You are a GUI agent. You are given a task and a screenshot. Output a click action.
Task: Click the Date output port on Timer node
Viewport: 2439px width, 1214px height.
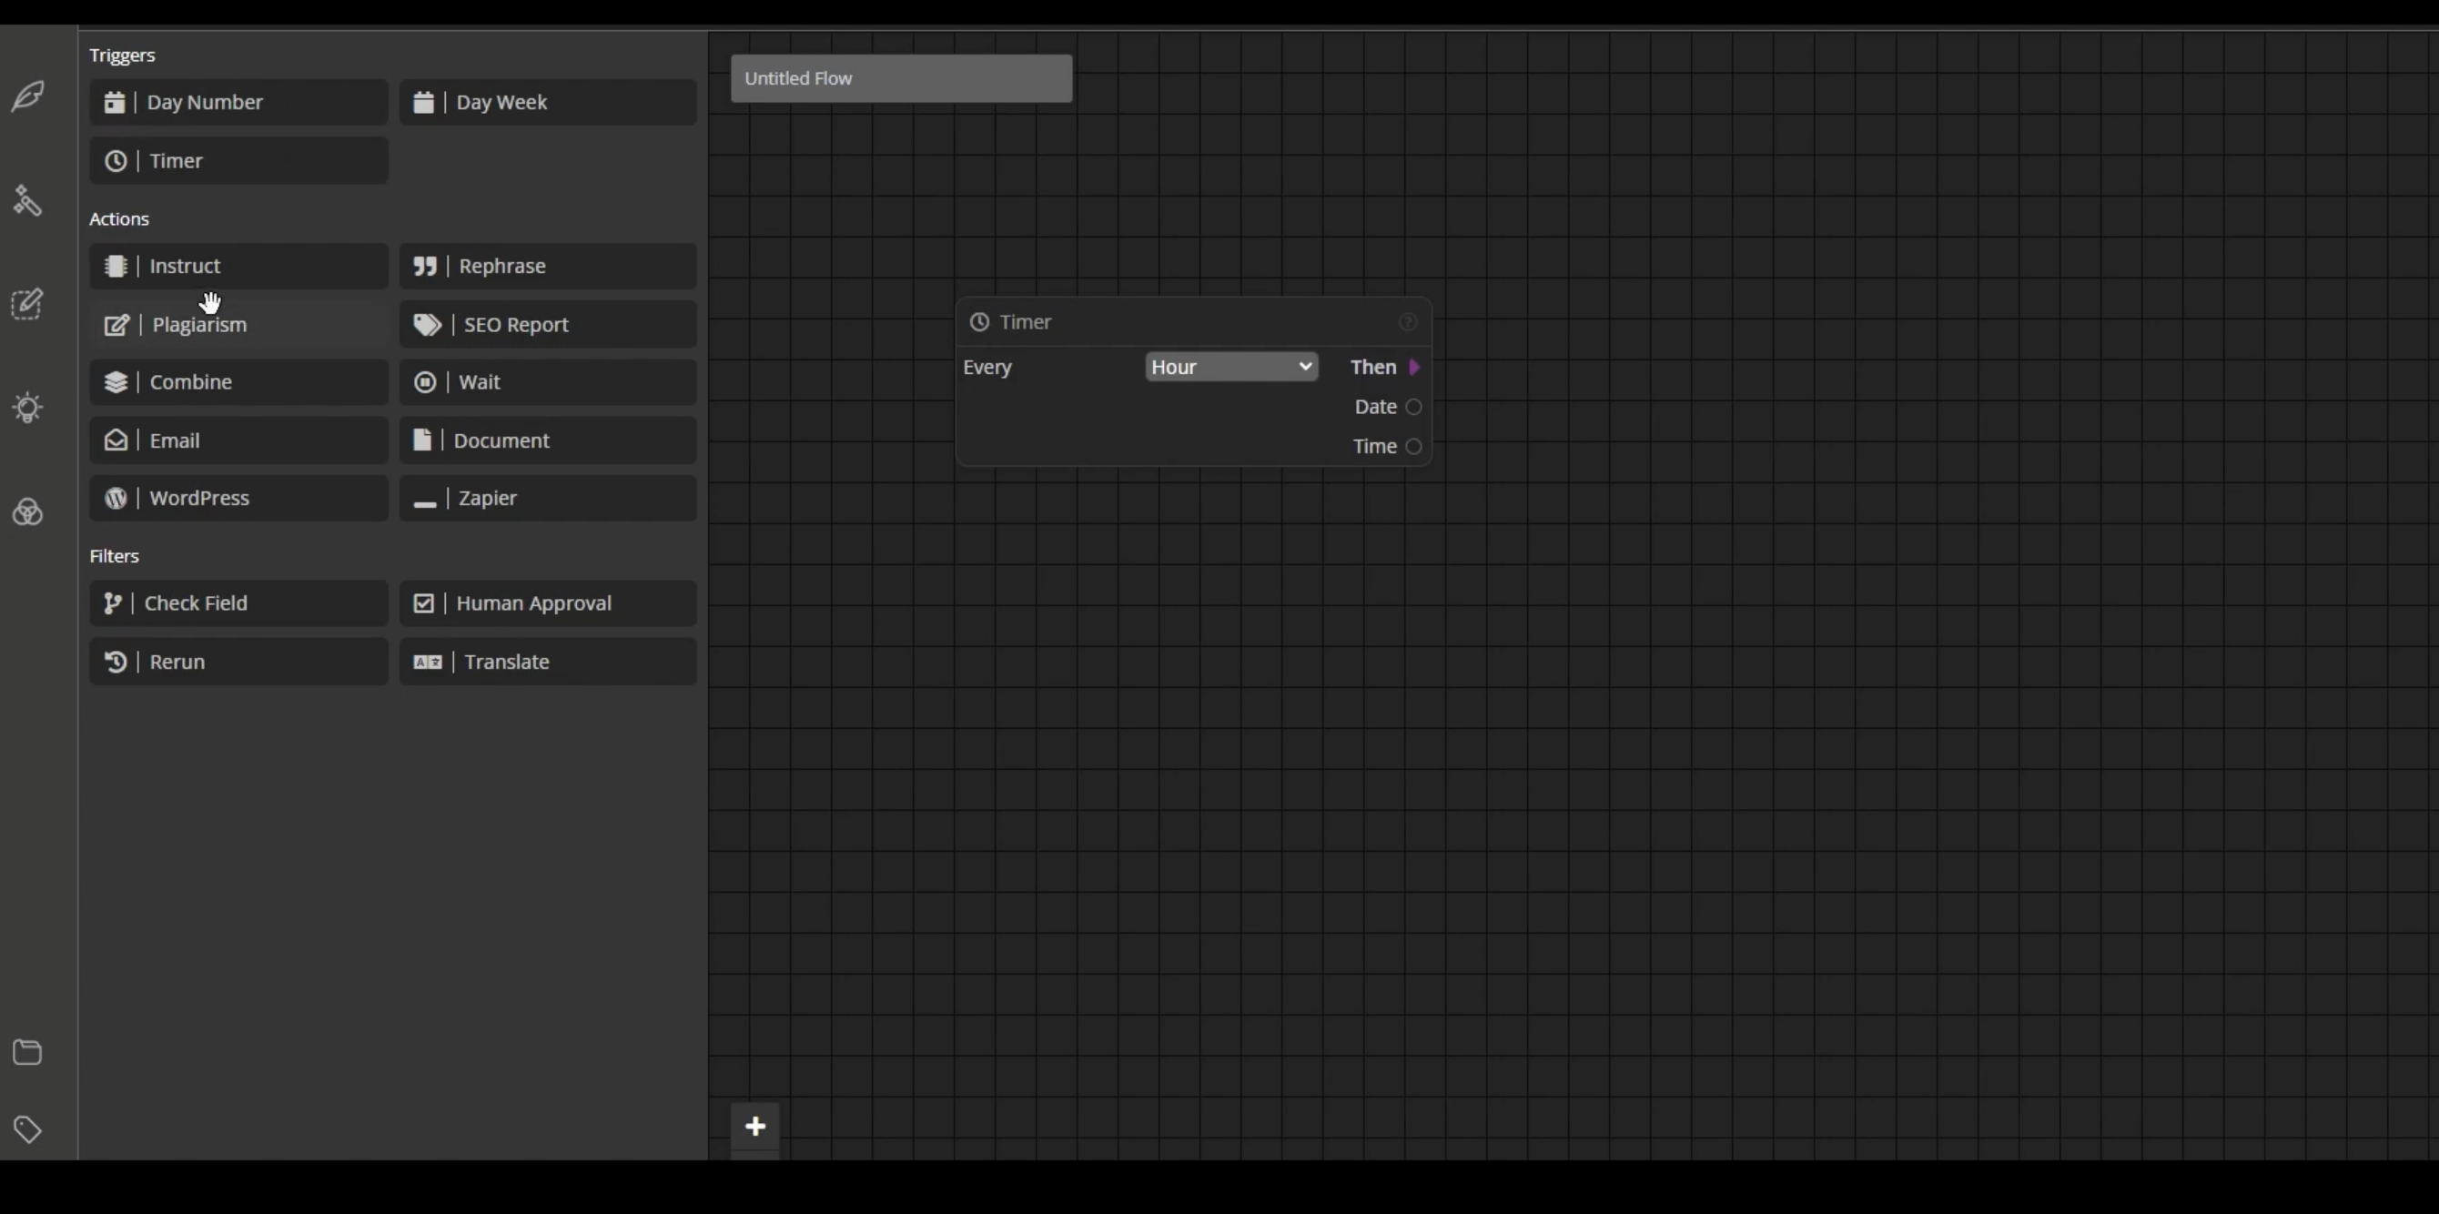[x=1413, y=407]
